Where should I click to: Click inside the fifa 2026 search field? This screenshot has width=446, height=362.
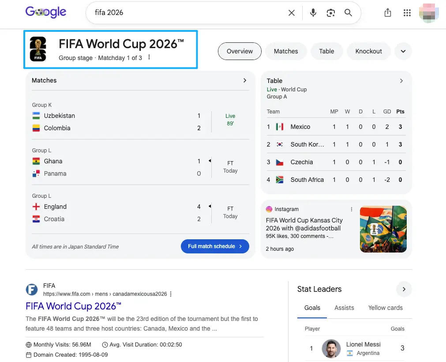click(x=188, y=13)
